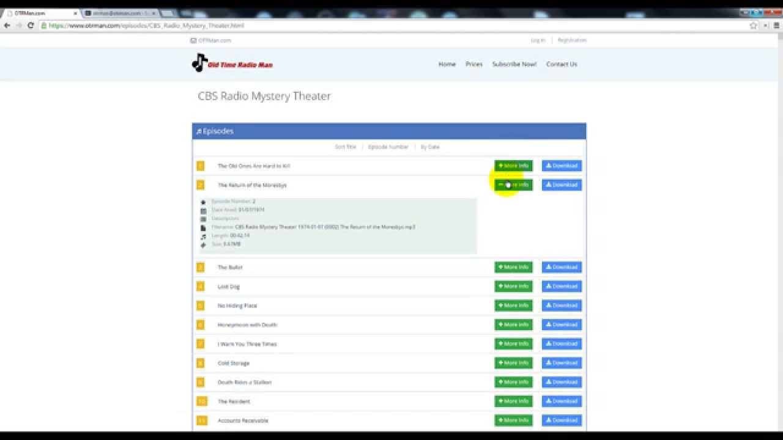Expand More Info for I Warn You Three Times

(x=513, y=343)
